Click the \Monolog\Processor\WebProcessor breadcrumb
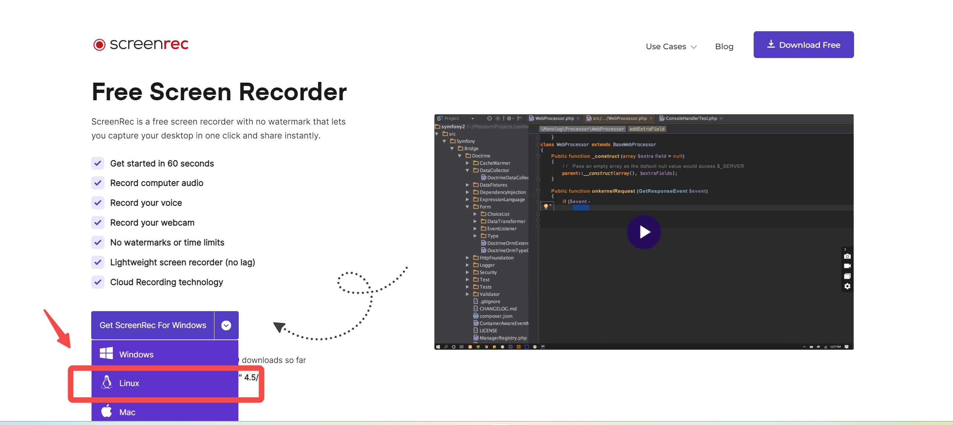The image size is (953, 425). coord(582,129)
